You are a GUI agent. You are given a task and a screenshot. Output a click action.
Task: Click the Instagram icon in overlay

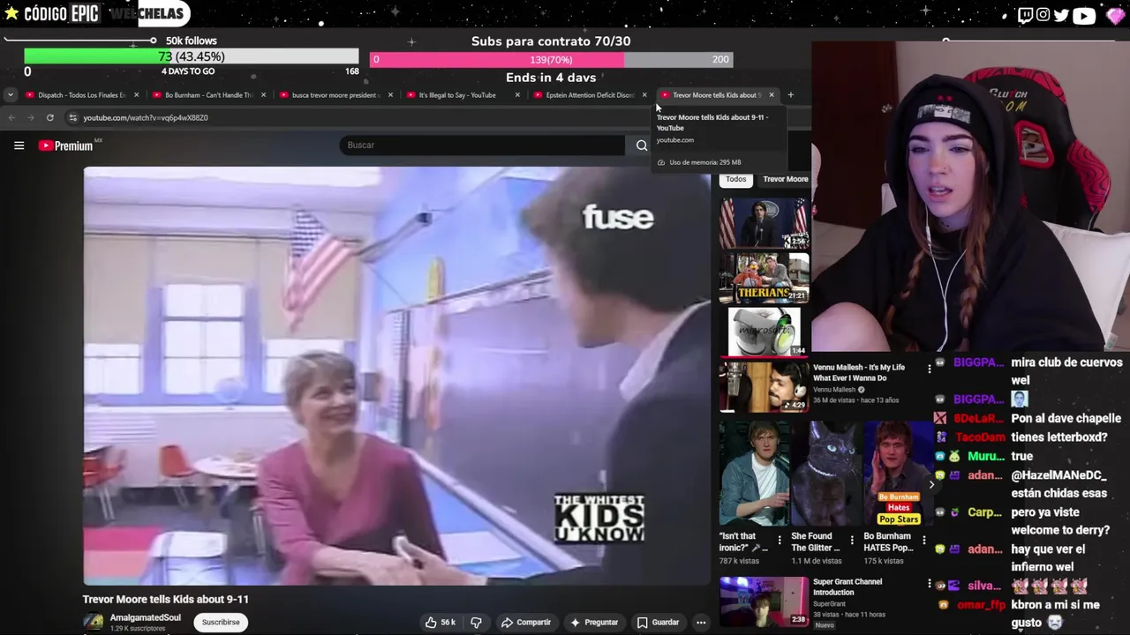point(1043,15)
